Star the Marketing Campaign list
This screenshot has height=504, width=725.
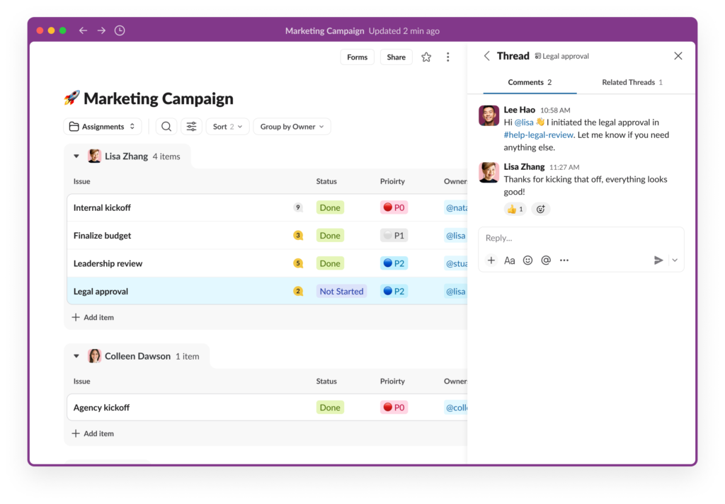coord(426,57)
